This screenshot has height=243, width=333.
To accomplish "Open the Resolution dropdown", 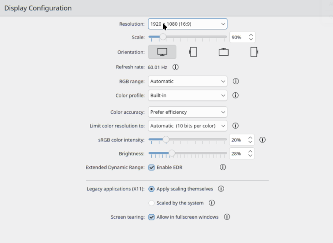I will pos(188,24).
